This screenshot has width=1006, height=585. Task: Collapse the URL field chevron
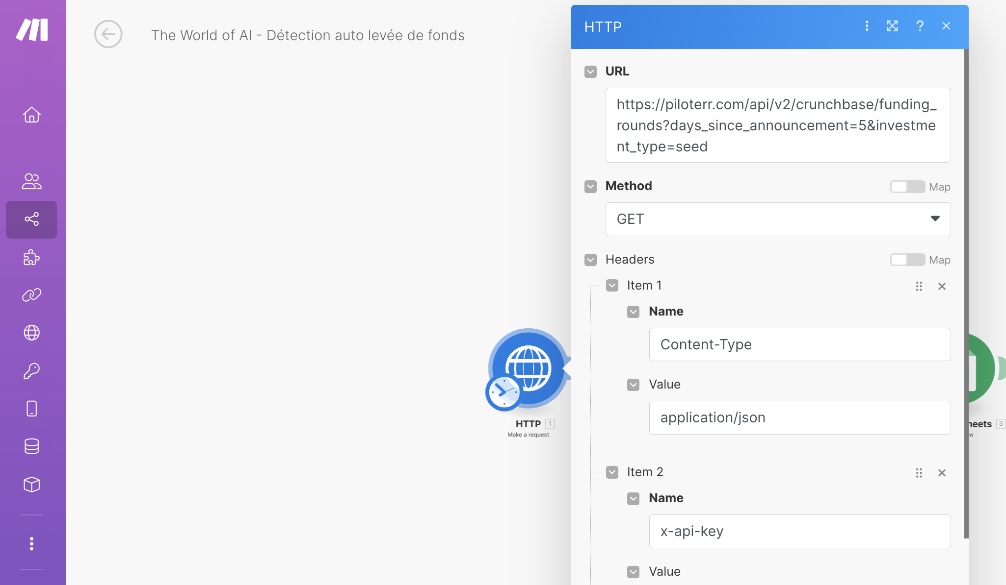click(590, 72)
